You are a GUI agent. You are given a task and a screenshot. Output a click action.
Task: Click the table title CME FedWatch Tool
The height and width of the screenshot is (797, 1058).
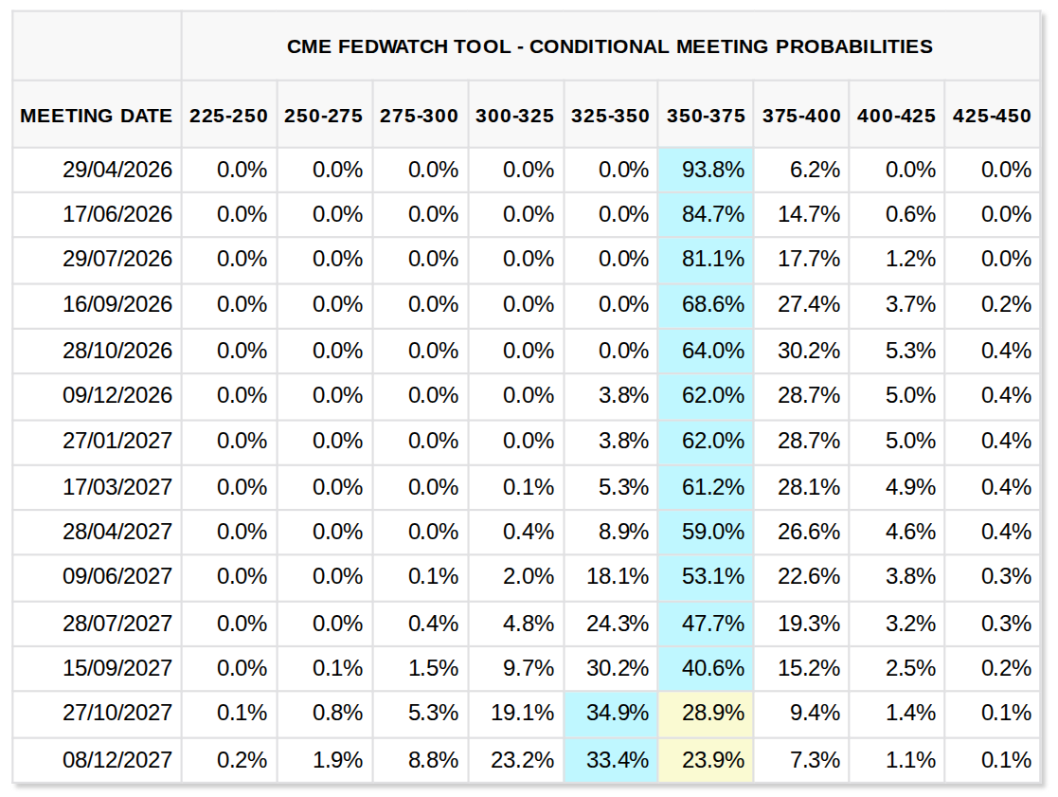coord(609,46)
